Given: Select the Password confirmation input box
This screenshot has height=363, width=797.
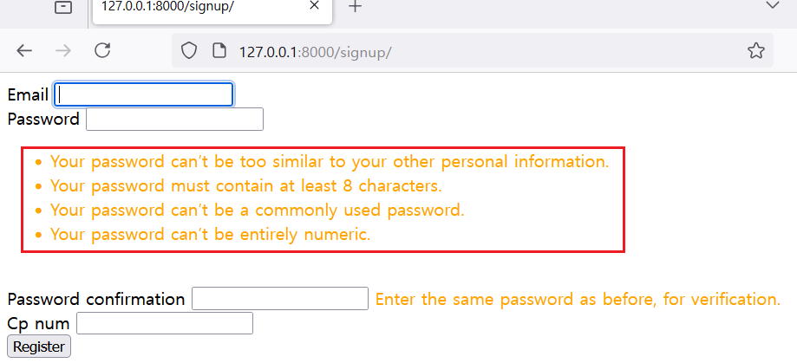Looking at the screenshot, I should 280,299.
